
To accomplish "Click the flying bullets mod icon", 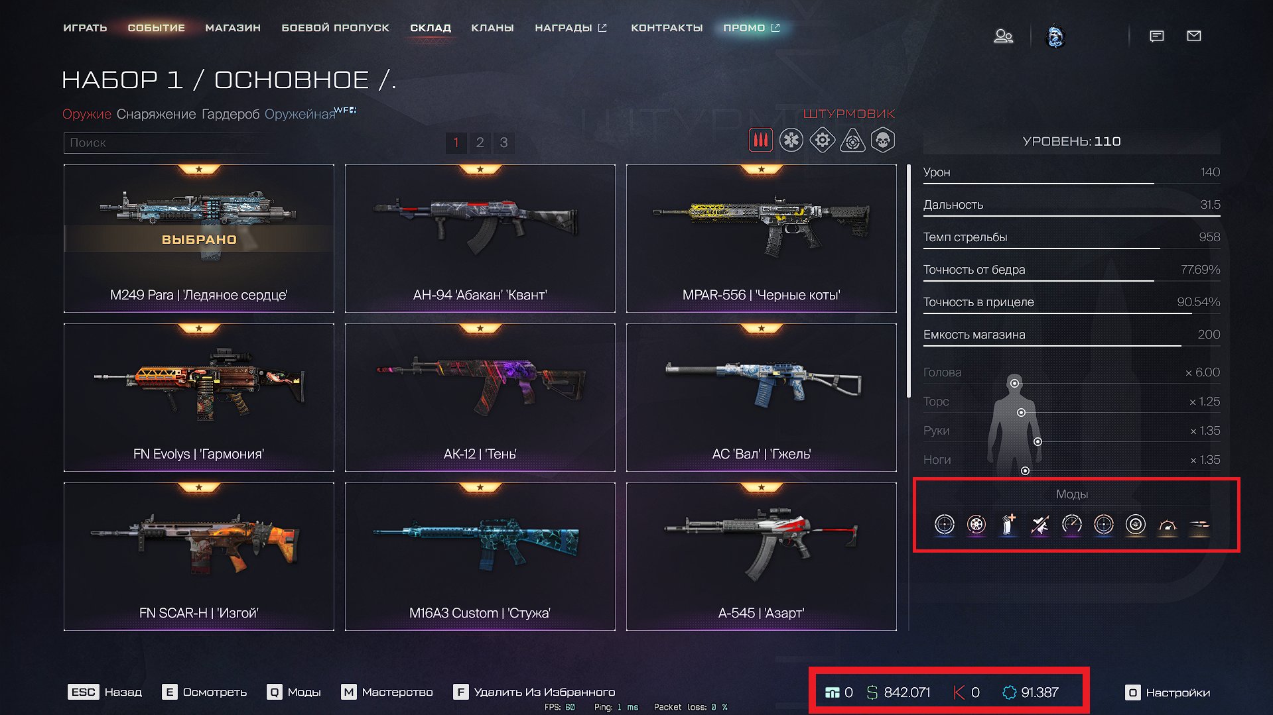I will coord(1199,525).
